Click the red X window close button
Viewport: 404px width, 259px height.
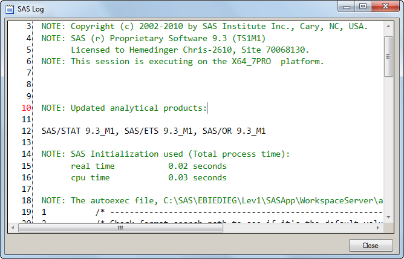(x=385, y=6)
